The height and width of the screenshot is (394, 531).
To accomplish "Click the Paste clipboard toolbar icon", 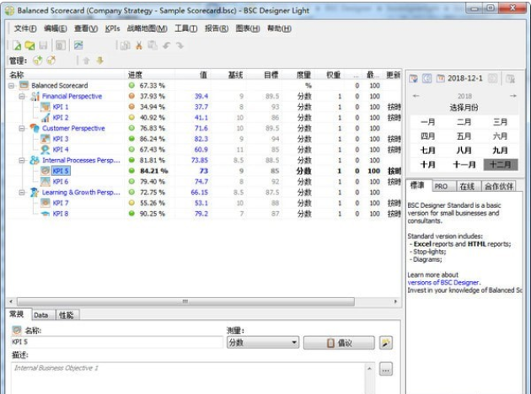I will point(153,45).
